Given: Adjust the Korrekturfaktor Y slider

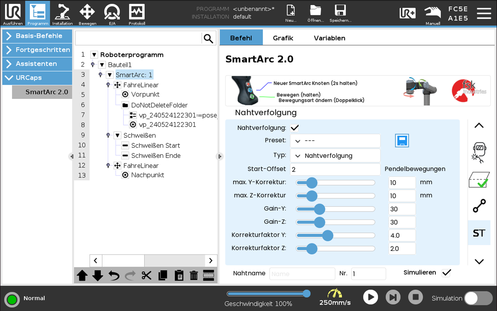Looking at the screenshot, I should (335, 236).
